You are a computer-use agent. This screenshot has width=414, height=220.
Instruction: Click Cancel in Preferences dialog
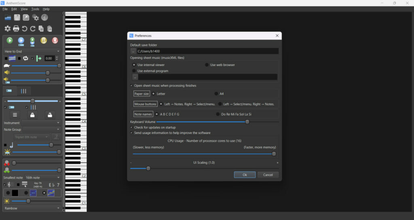(x=268, y=175)
